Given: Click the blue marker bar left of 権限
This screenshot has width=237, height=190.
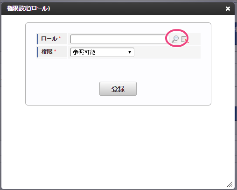Looking at the screenshot, I should 38,52.
